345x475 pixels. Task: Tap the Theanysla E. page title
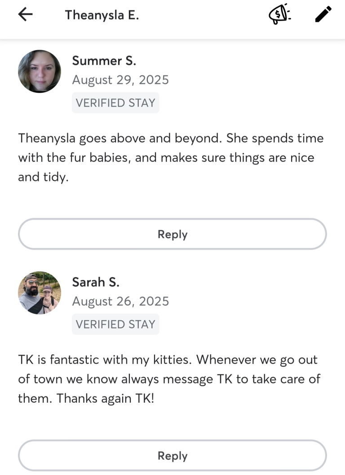point(102,15)
